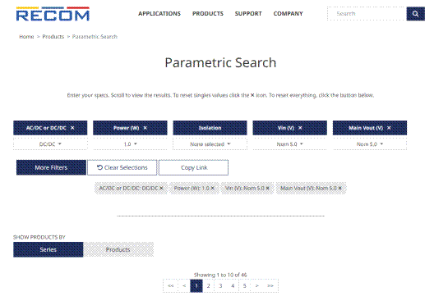Viewport: 434px width, 296px height.
Task: Click the Copy Link button
Action: click(193, 167)
